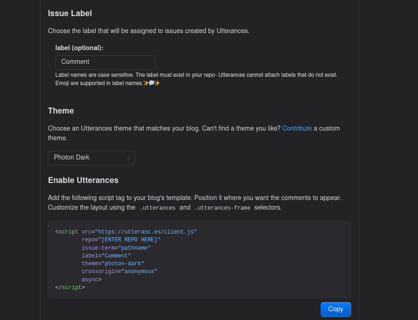
Task: Click the theme dropdown arrows icon
Action: coord(129,158)
